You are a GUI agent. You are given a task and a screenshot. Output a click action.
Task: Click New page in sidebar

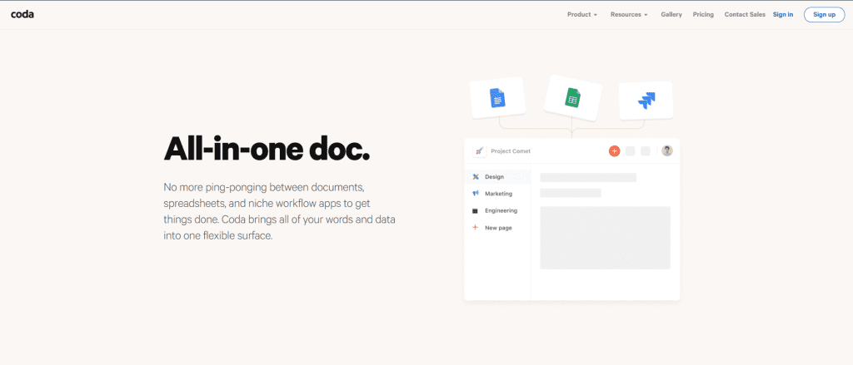[497, 228]
